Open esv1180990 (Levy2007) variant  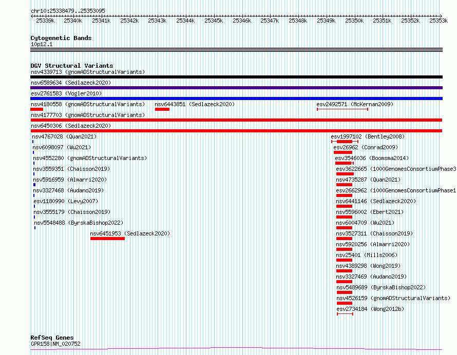point(66,201)
